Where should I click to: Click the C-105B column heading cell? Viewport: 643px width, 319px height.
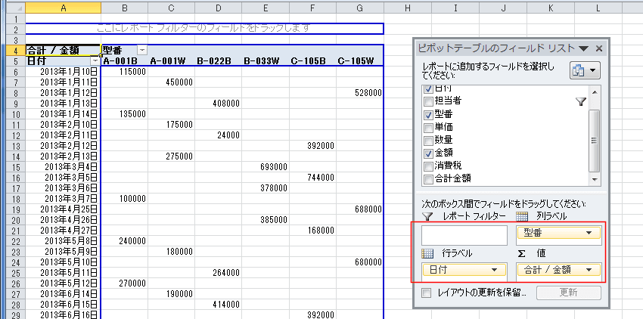(313, 60)
